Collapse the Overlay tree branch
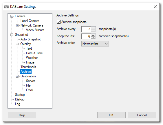 tap(17, 44)
